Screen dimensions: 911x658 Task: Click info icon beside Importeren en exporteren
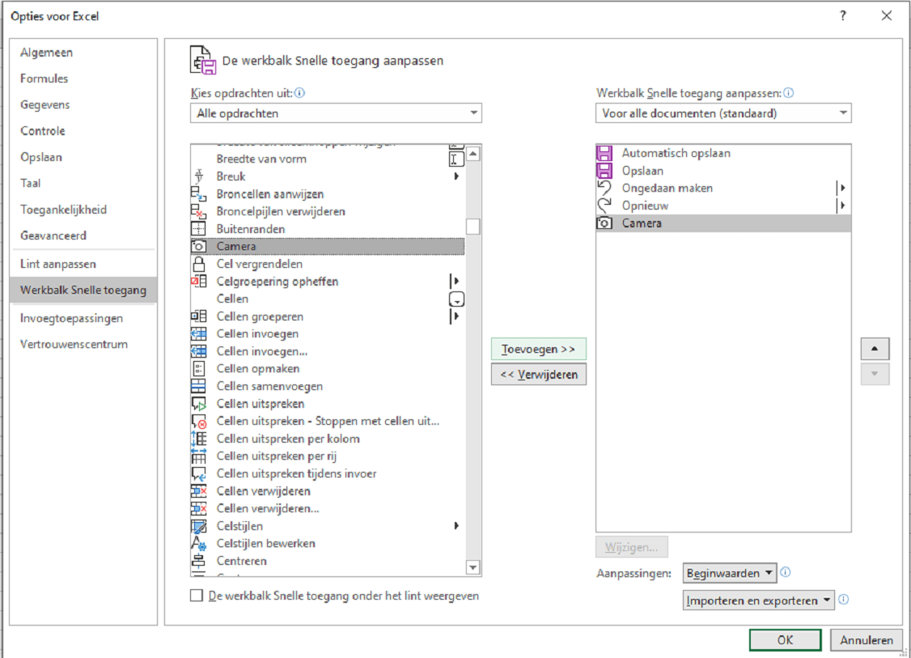[844, 599]
